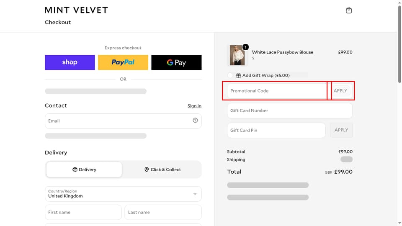The width and height of the screenshot is (402, 226).
Task: Click the email help question-mark icon
Action: 195,120
